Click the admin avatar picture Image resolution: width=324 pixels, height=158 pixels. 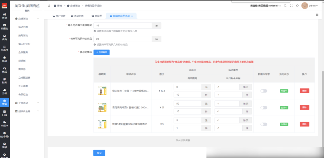click(305, 6)
